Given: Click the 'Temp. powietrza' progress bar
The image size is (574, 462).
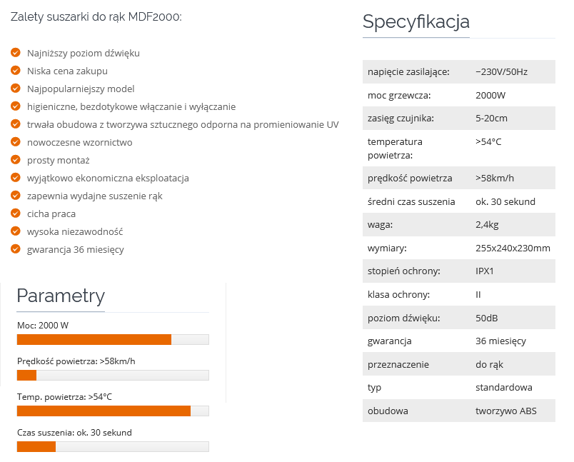Looking at the screenshot, I should 113,411.
